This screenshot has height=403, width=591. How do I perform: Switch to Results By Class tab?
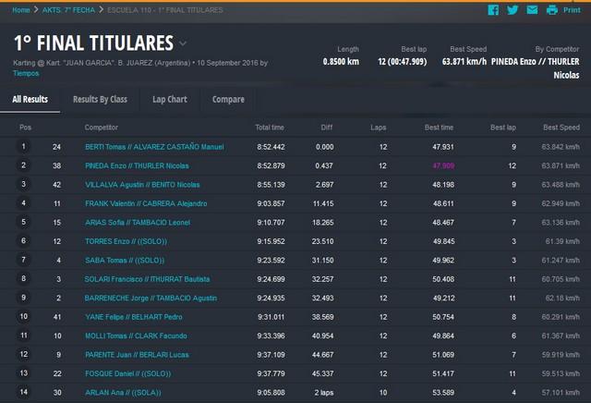pyautogui.click(x=100, y=99)
